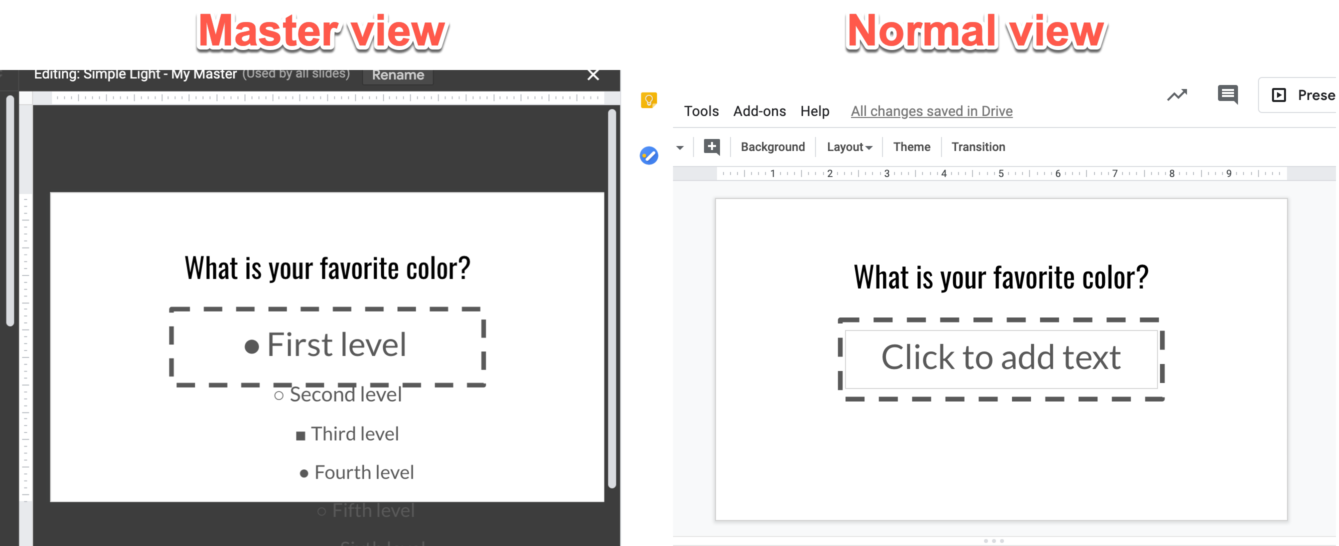Open the Theme picker
Screen dimensions: 1339x546
coord(911,146)
